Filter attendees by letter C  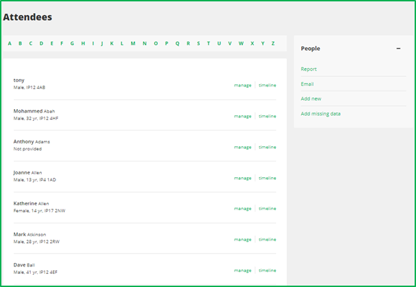(31, 43)
